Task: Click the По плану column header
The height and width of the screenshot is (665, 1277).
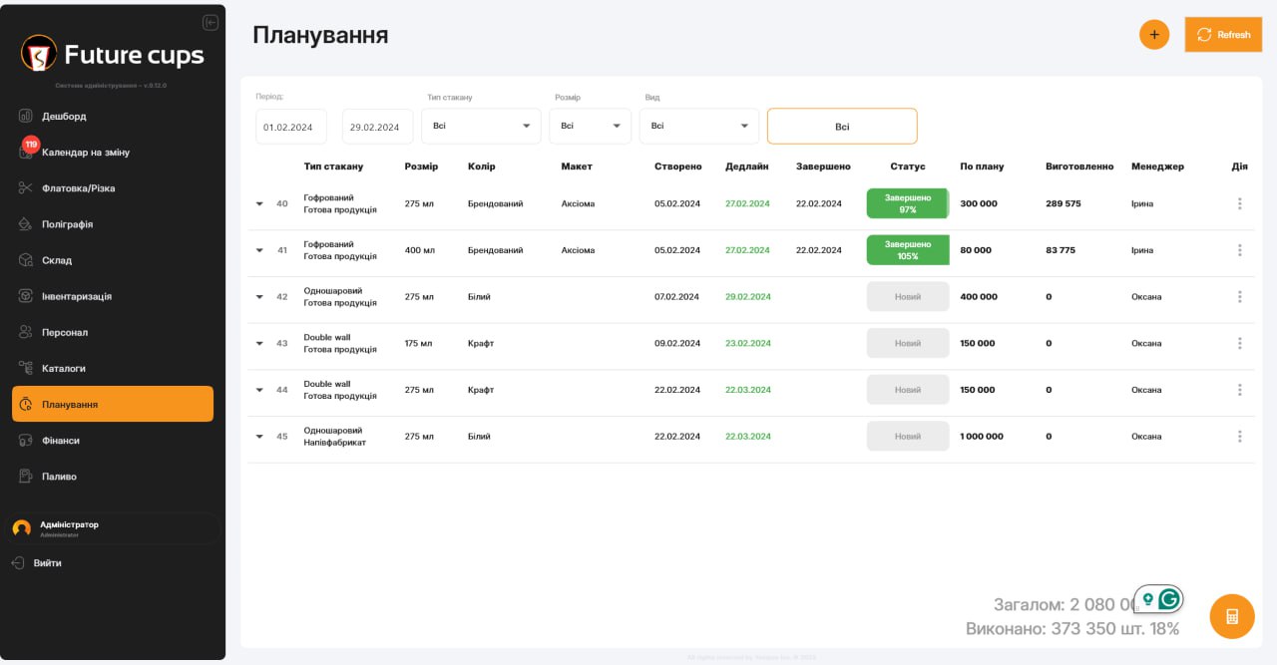Action: tap(982, 166)
